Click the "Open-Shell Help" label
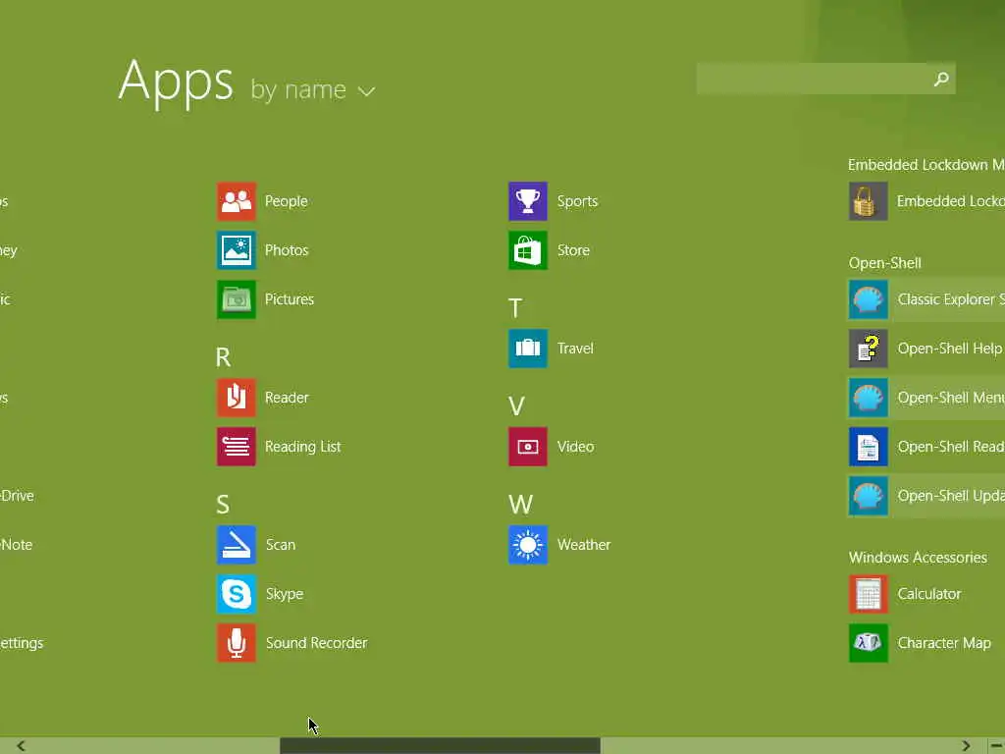This screenshot has height=754, width=1005. pos(950,349)
